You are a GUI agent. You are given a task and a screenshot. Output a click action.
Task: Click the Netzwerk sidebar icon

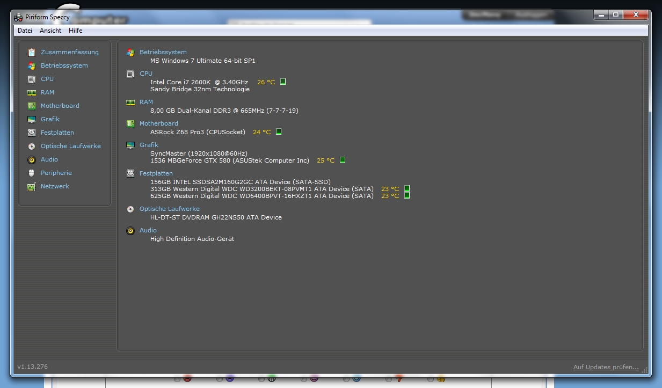click(x=31, y=186)
